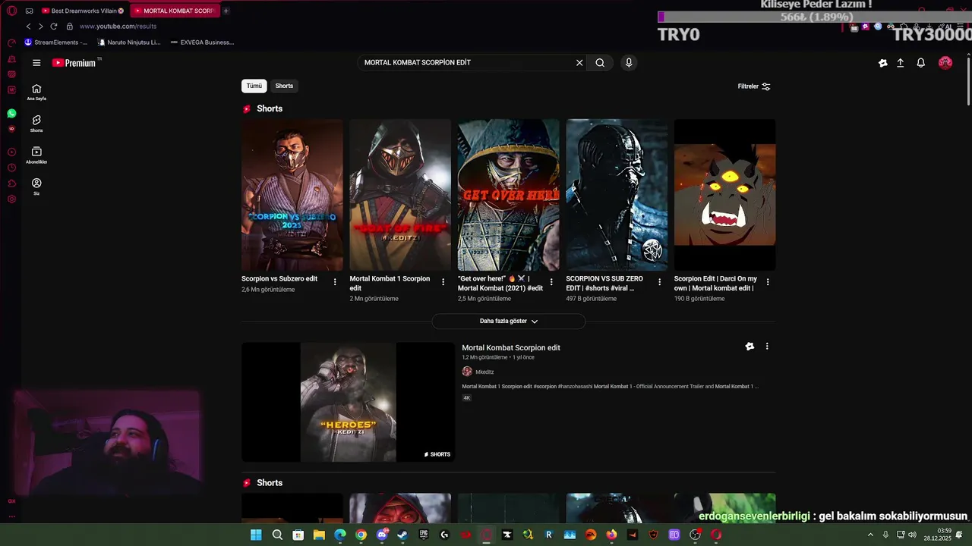Open Windows Start menu

pos(256,535)
